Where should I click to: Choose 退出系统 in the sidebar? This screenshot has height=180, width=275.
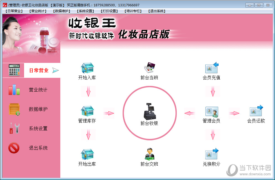(x=38, y=148)
